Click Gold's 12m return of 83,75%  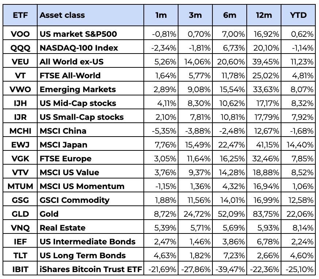click(265, 214)
